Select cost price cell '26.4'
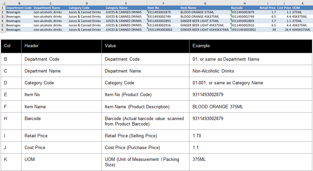The image size is (313, 171). (x=284, y=30)
